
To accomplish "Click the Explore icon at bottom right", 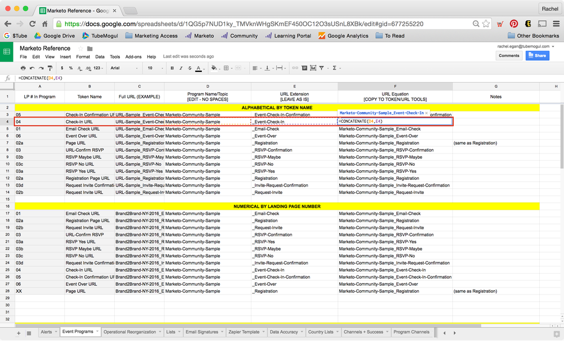I will point(556,334).
